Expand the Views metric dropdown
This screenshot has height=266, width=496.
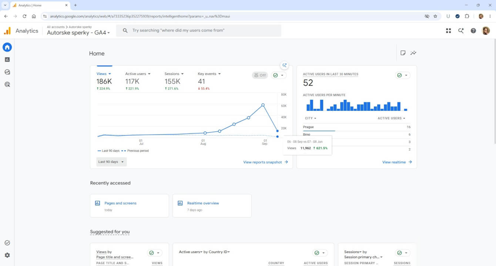point(104,74)
